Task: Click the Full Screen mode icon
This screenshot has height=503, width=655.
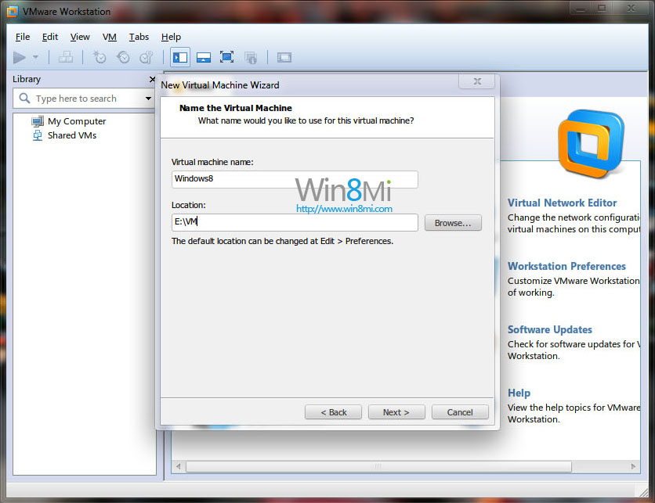Action: click(x=227, y=57)
